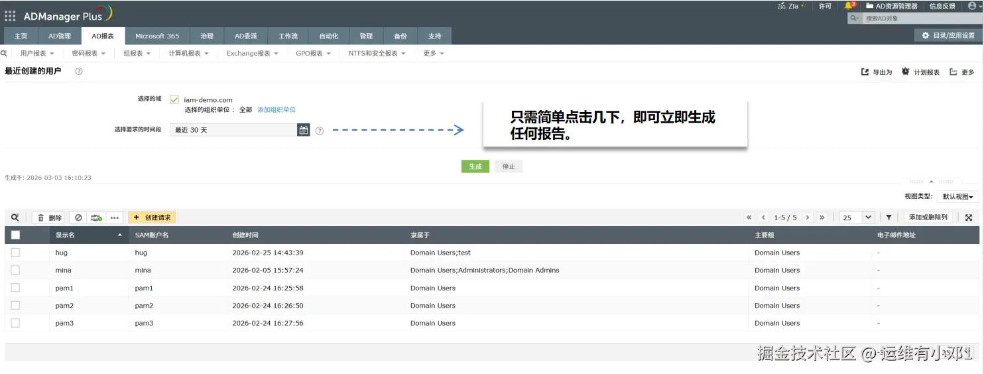
Task: Click the magnifier beside the report menus
Action: click(4, 53)
